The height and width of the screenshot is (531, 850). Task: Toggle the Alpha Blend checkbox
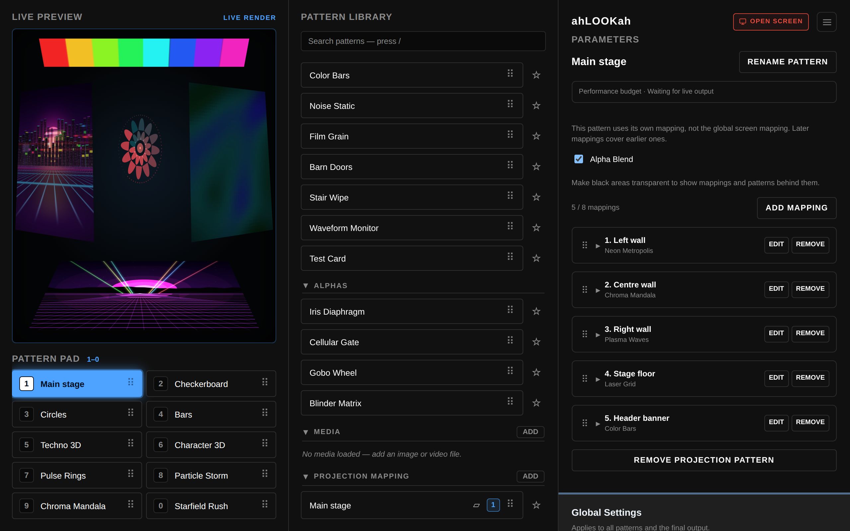coord(578,159)
